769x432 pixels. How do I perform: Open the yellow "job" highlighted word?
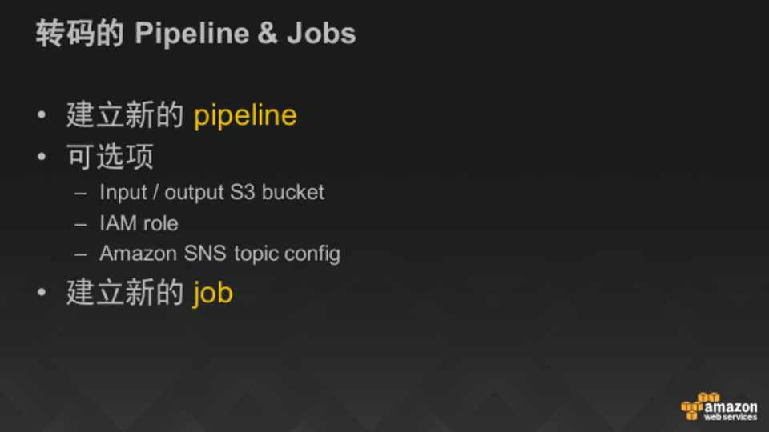point(213,293)
